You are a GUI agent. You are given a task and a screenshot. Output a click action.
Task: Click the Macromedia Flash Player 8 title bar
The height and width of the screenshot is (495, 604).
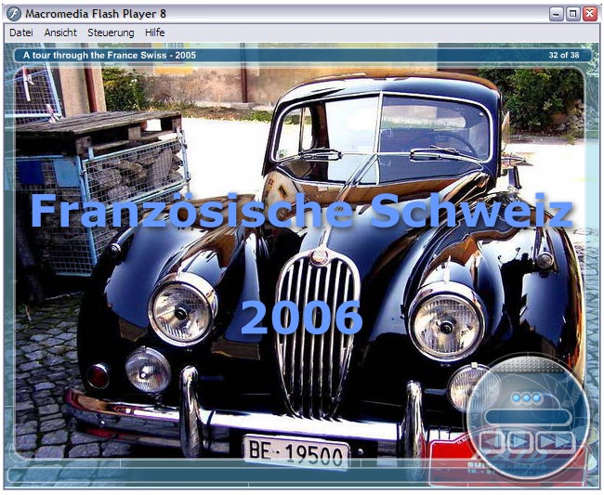[x=279, y=13]
